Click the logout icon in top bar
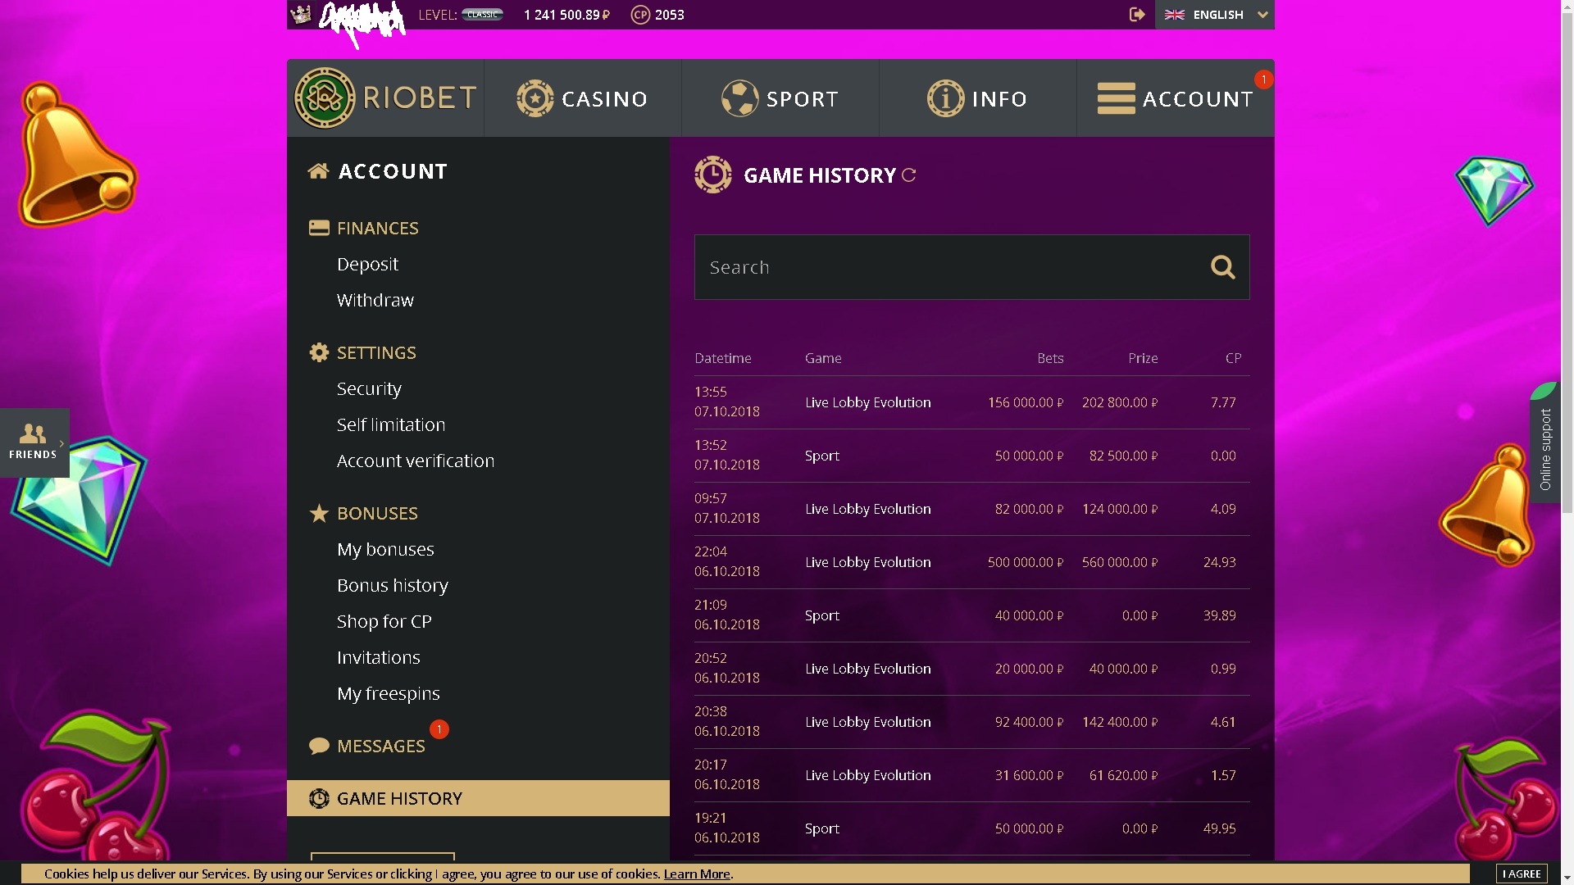1574x885 pixels. [1136, 14]
